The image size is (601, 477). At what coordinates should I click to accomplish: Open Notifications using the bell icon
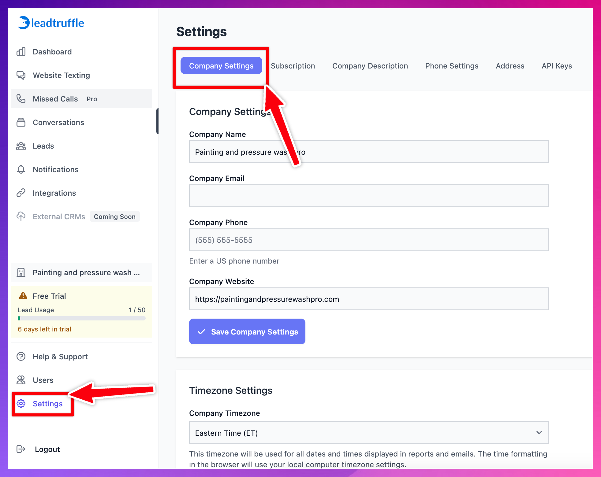21,169
